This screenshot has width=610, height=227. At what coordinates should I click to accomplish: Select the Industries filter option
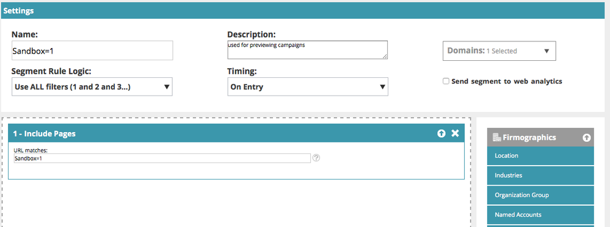(x=541, y=175)
